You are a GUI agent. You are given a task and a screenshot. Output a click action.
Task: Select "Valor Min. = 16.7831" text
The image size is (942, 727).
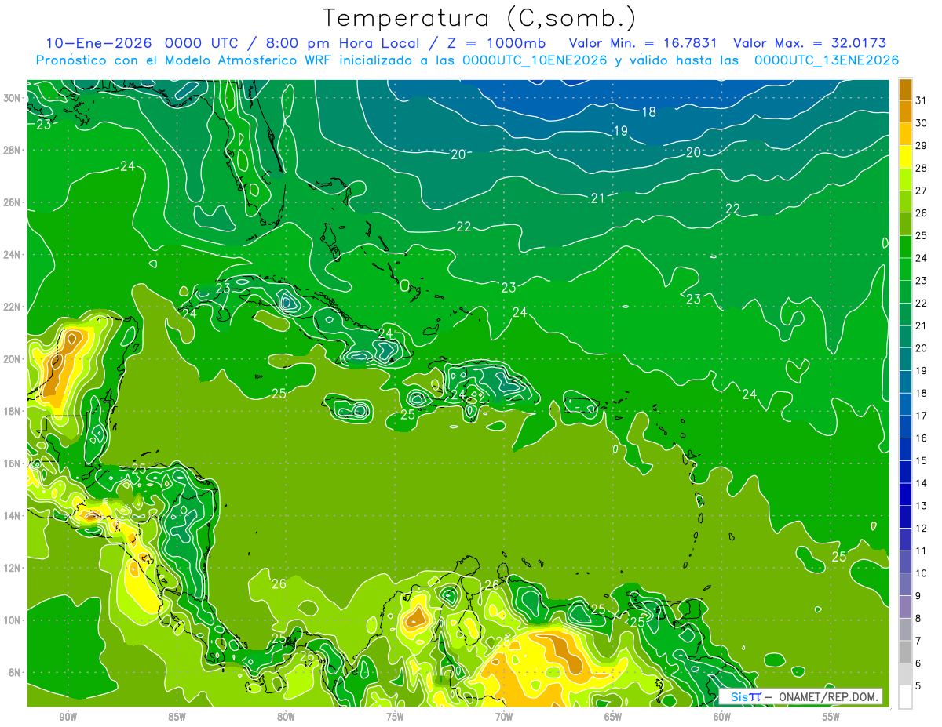click(644, 43)
